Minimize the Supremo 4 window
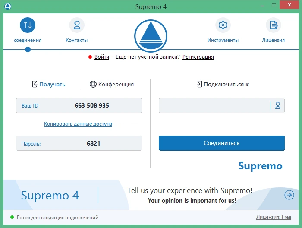The height and width of the screenshot is (228, 302). [262, 6]
